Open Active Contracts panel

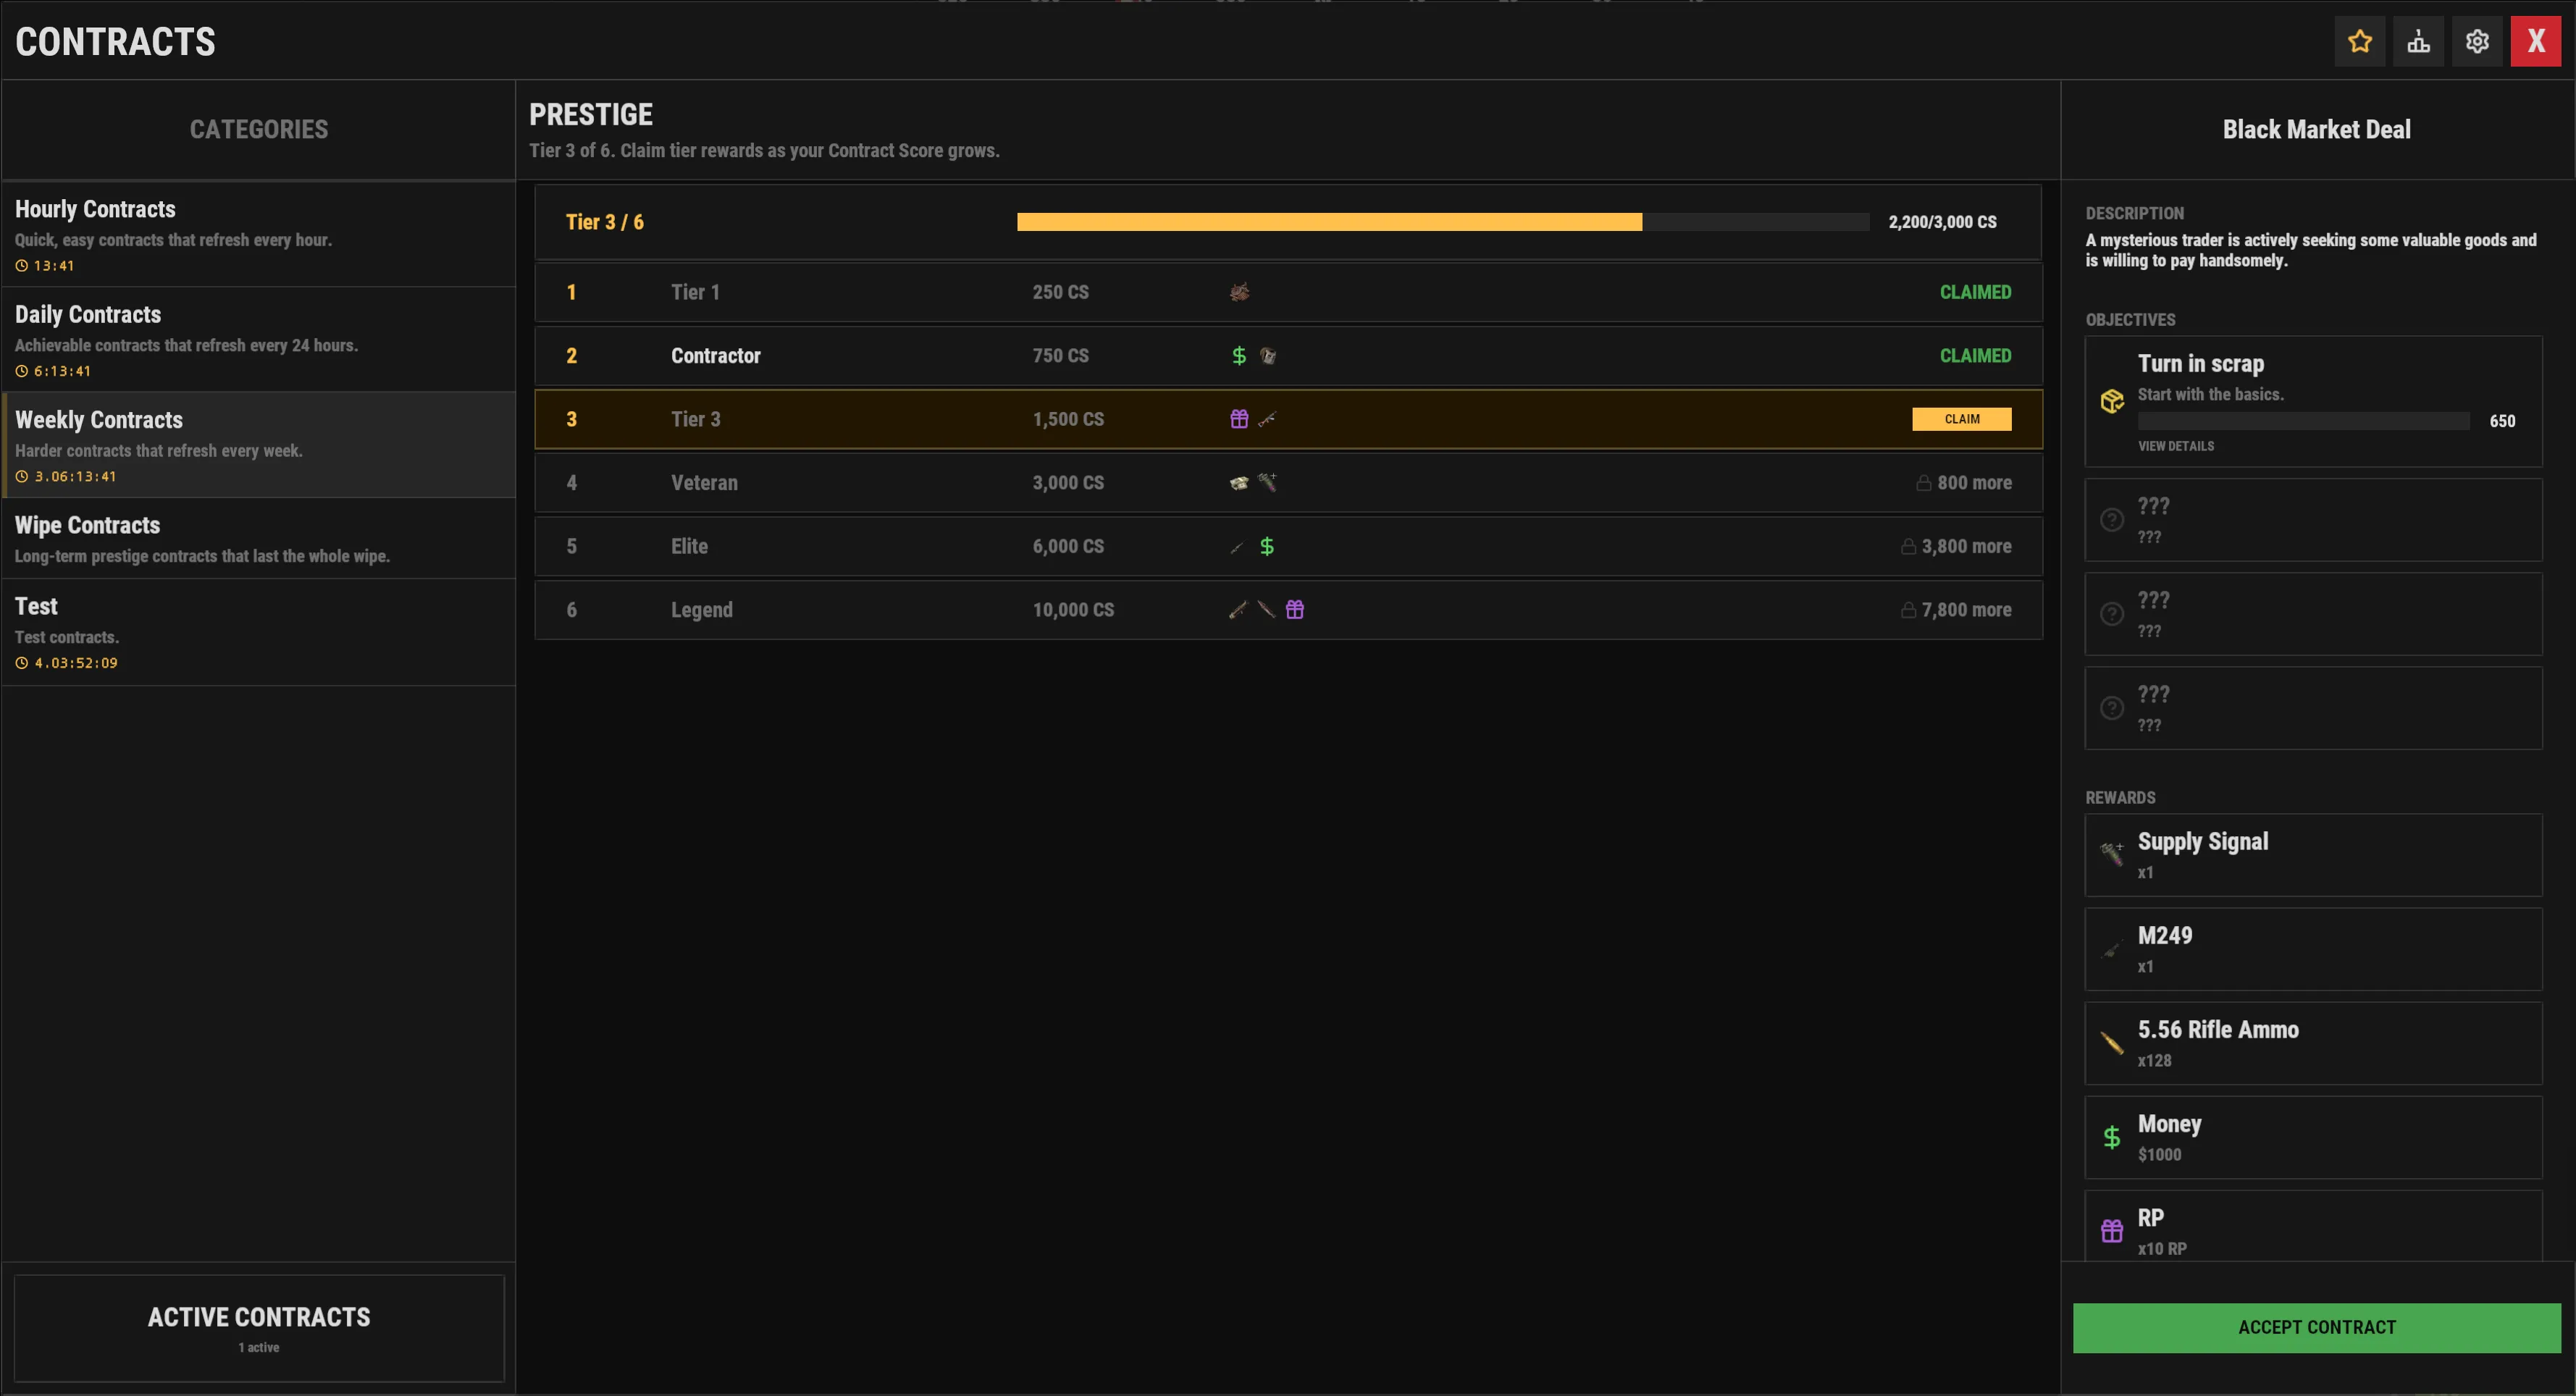point(259,1328)
